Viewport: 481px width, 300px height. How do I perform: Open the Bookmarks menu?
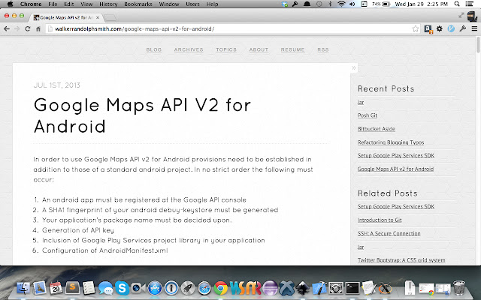tap(138, 4)
